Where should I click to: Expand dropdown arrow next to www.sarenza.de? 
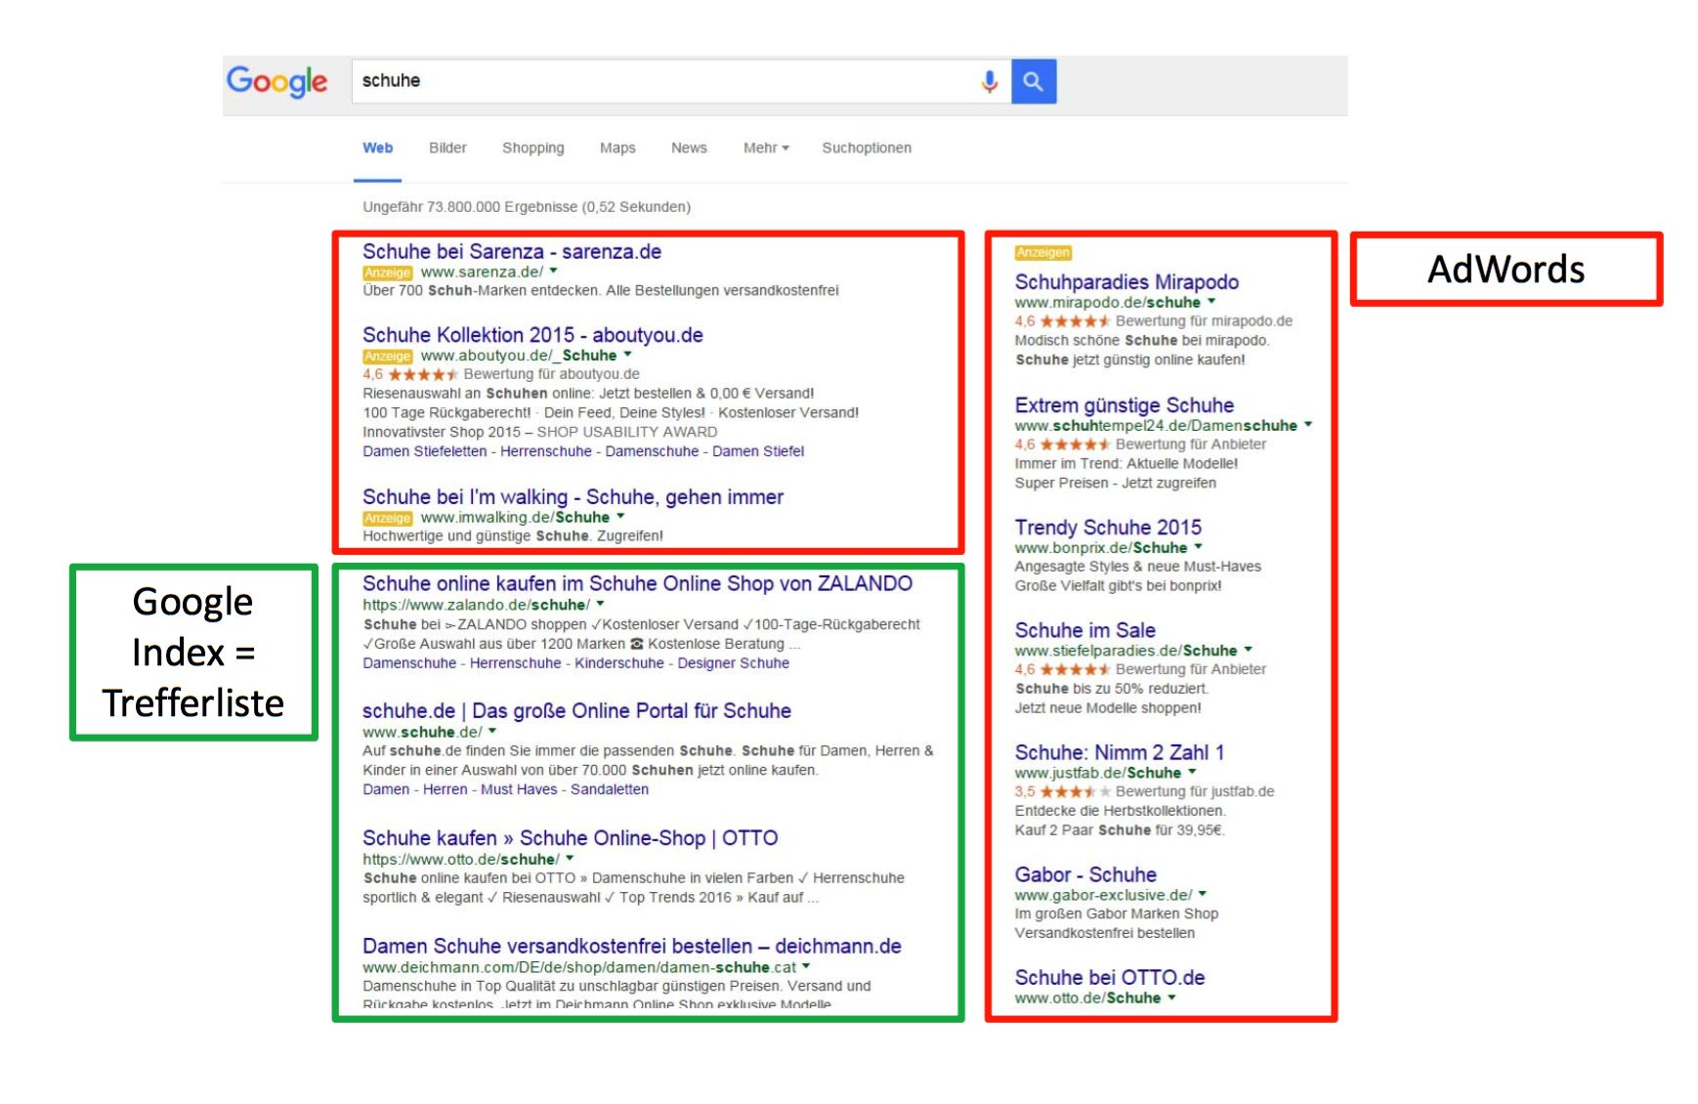[x=554, y=272]
